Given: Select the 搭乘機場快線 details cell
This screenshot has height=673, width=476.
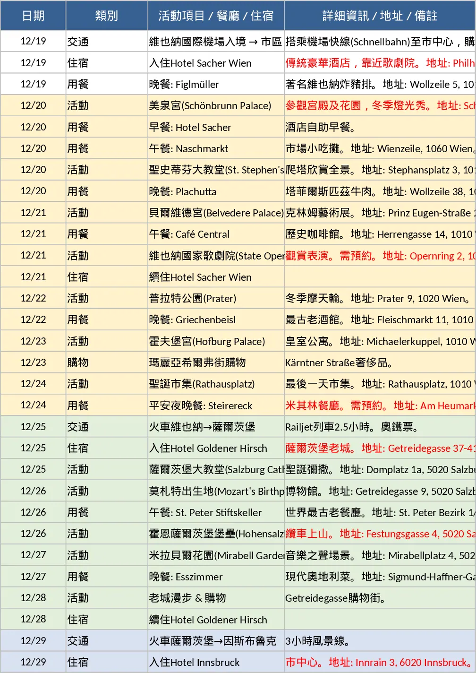Looking at the screenshot, I should (380, 42).
